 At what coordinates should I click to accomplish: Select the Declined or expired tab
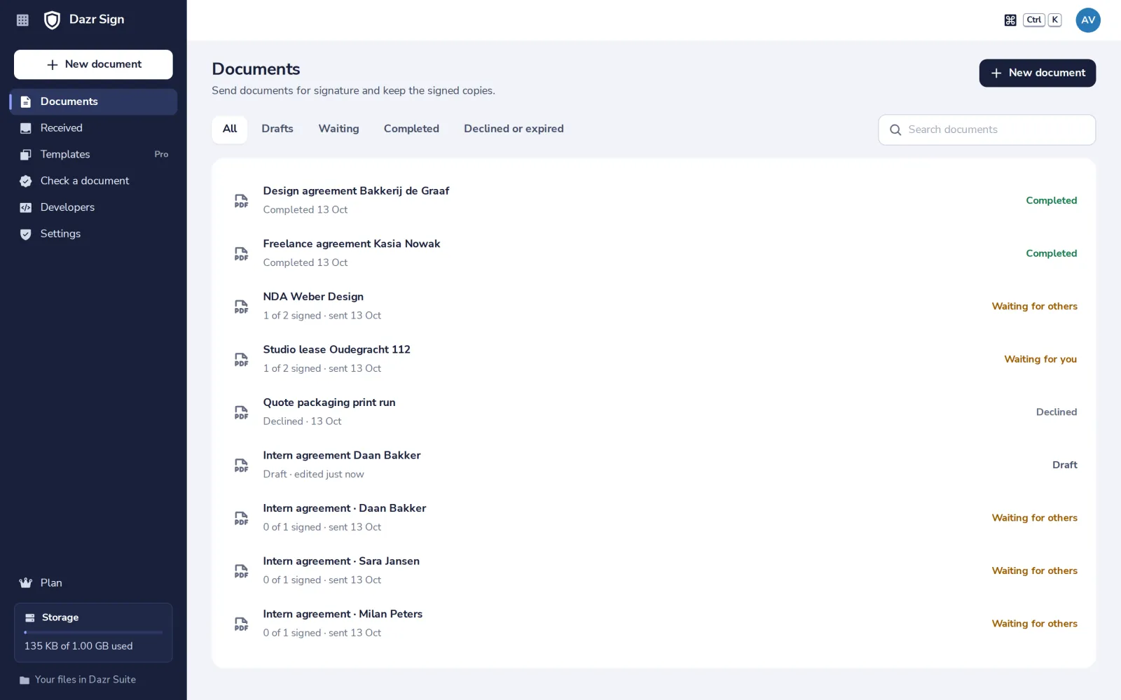pyautogui.click(x=514, y=129)
